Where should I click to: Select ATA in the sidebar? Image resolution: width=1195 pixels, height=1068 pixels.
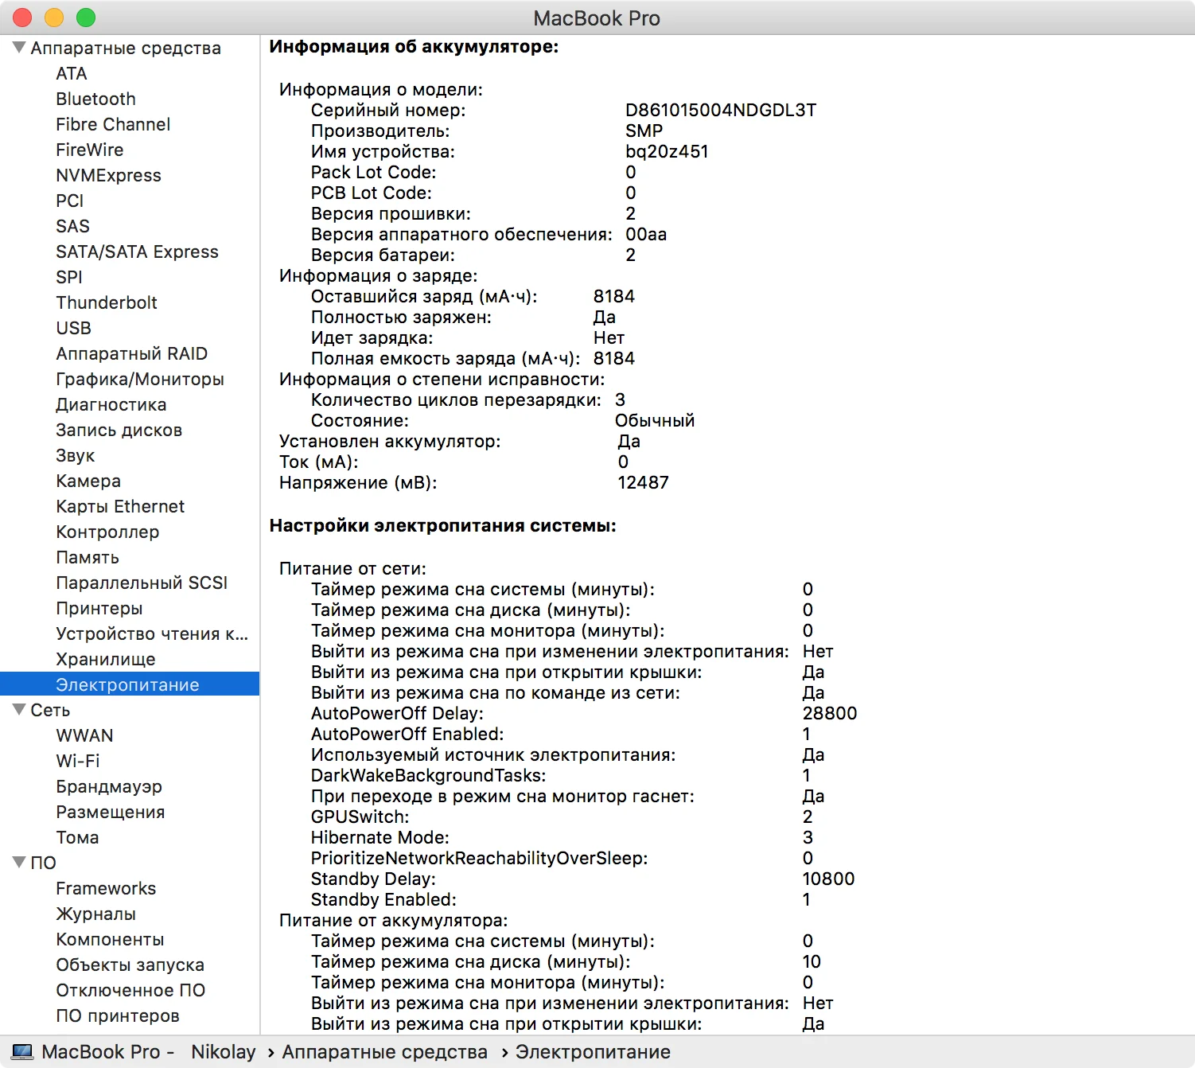(x=72, y=73)
